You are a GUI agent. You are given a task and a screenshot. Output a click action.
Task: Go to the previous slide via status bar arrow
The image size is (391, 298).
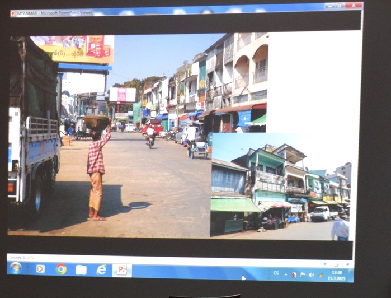(x=325, y=264)
